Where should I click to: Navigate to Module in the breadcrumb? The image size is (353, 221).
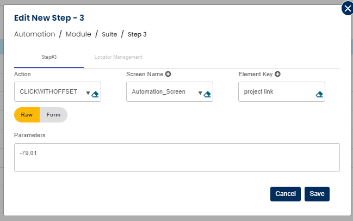click(x=78, y=34)
